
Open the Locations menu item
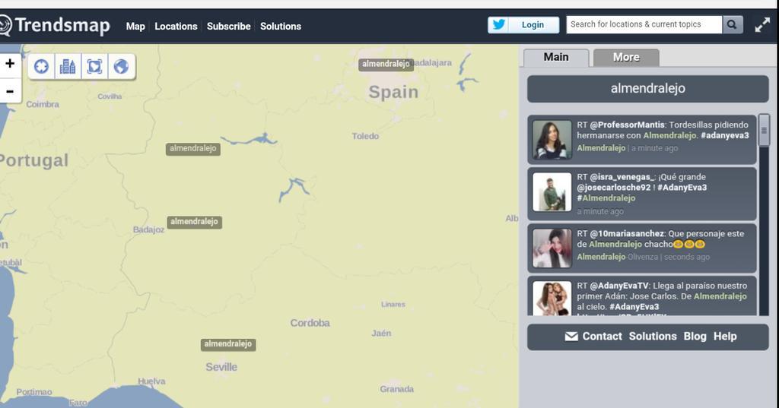tap(176, 27)
